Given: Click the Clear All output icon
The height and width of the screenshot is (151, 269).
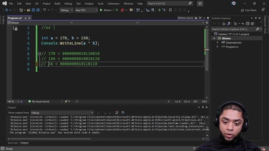Looking at the screenshot, I should (116, 112).
